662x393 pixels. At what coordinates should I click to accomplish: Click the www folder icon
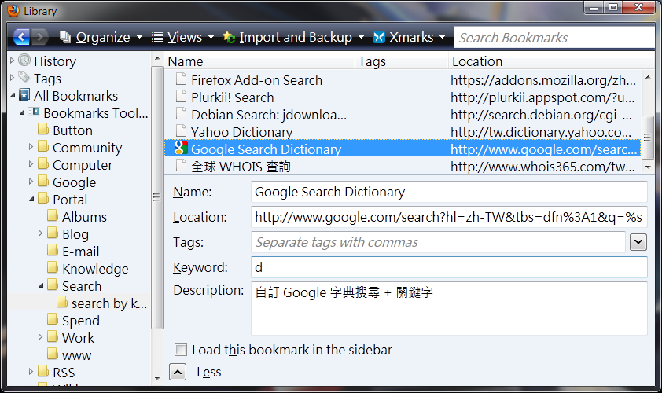pyautogui.click(x=53, y=354)
